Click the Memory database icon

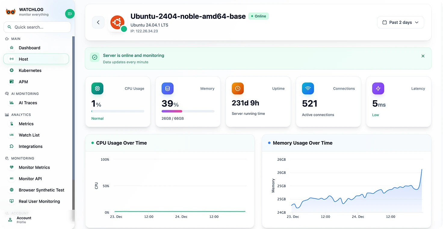[x=168, y=89]
